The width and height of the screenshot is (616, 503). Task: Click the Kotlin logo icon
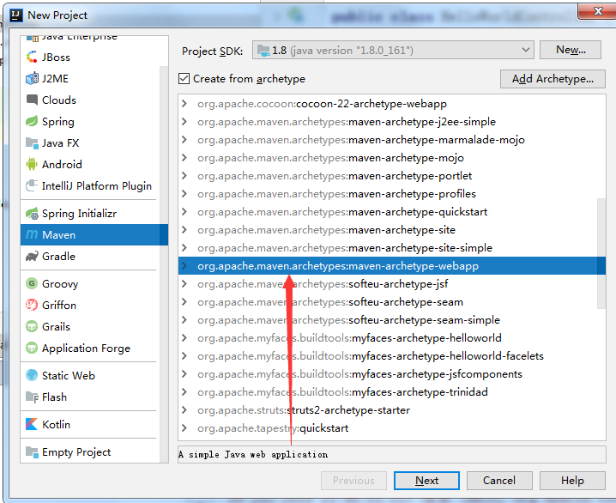pyautogui.click(x=32, y=424)
